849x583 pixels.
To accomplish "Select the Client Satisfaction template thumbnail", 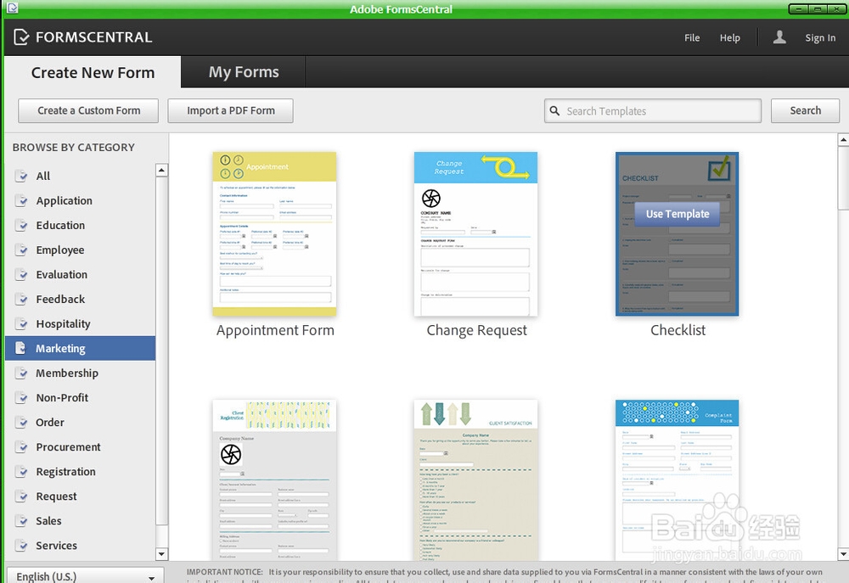I will click(476, 479).
